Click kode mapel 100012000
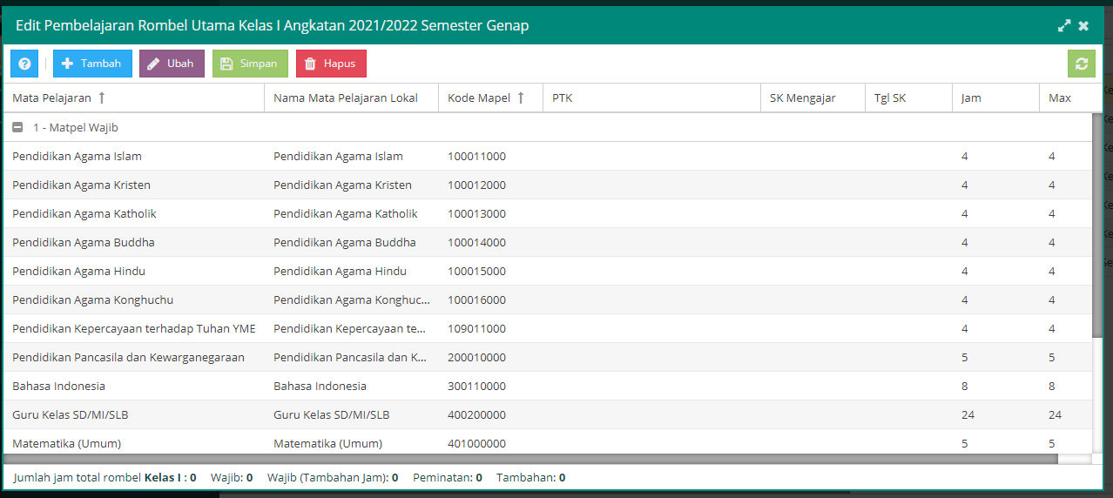 coord(476,185)
